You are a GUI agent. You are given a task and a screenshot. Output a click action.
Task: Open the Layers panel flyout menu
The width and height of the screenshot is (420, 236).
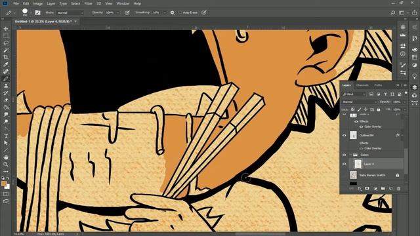point(405,85)
